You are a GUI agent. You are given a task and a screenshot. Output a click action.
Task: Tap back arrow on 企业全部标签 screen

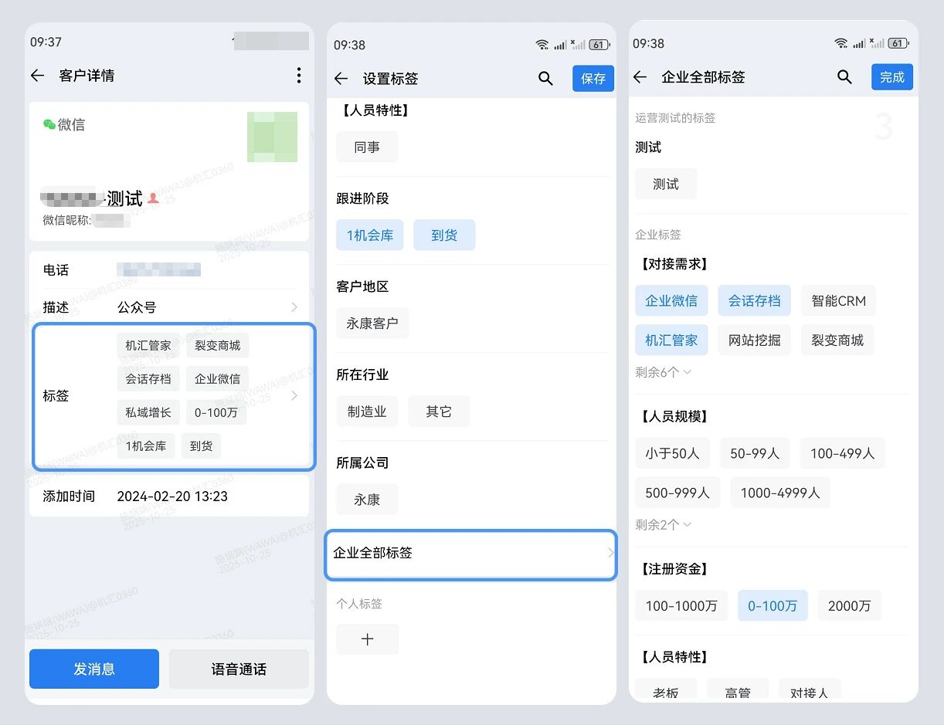pos(640,77)
